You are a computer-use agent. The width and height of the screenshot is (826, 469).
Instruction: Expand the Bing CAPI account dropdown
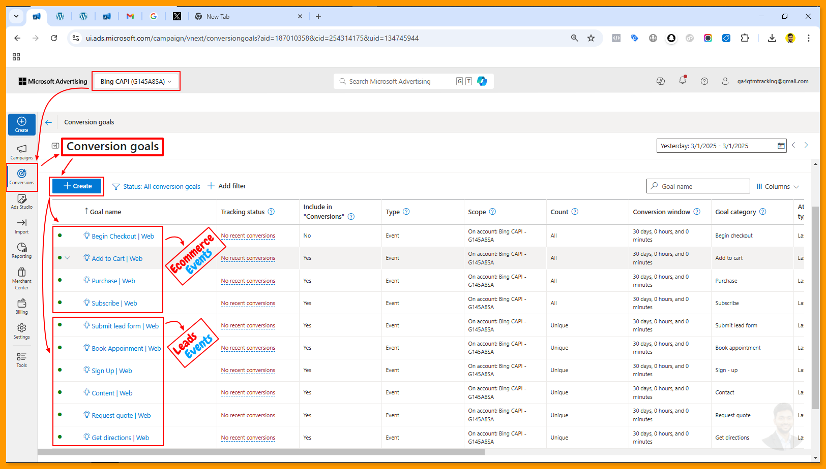pyautogui.click(x=136, y=81)
